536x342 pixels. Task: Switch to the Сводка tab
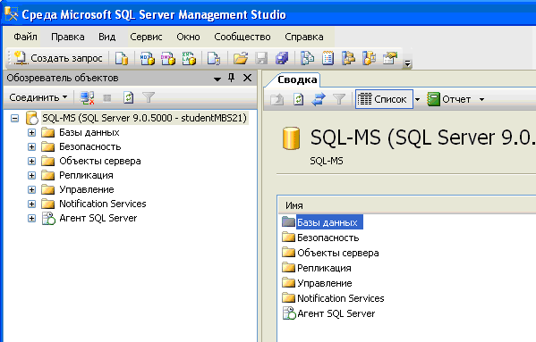pos(297,79)
